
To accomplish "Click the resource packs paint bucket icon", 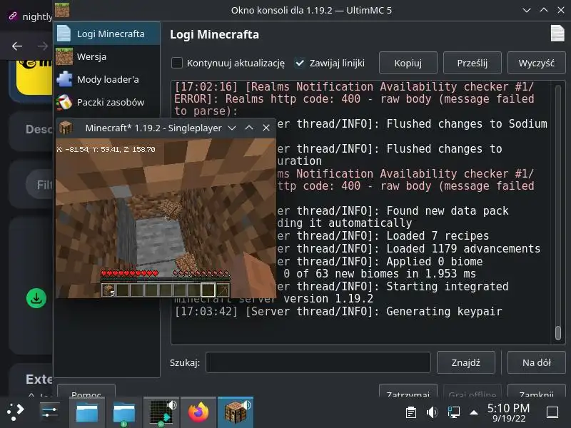I will click(64, 102).
